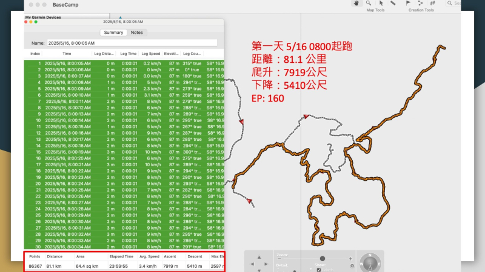Switch to the Summary tab
The image size is (485, 272).
113,33
